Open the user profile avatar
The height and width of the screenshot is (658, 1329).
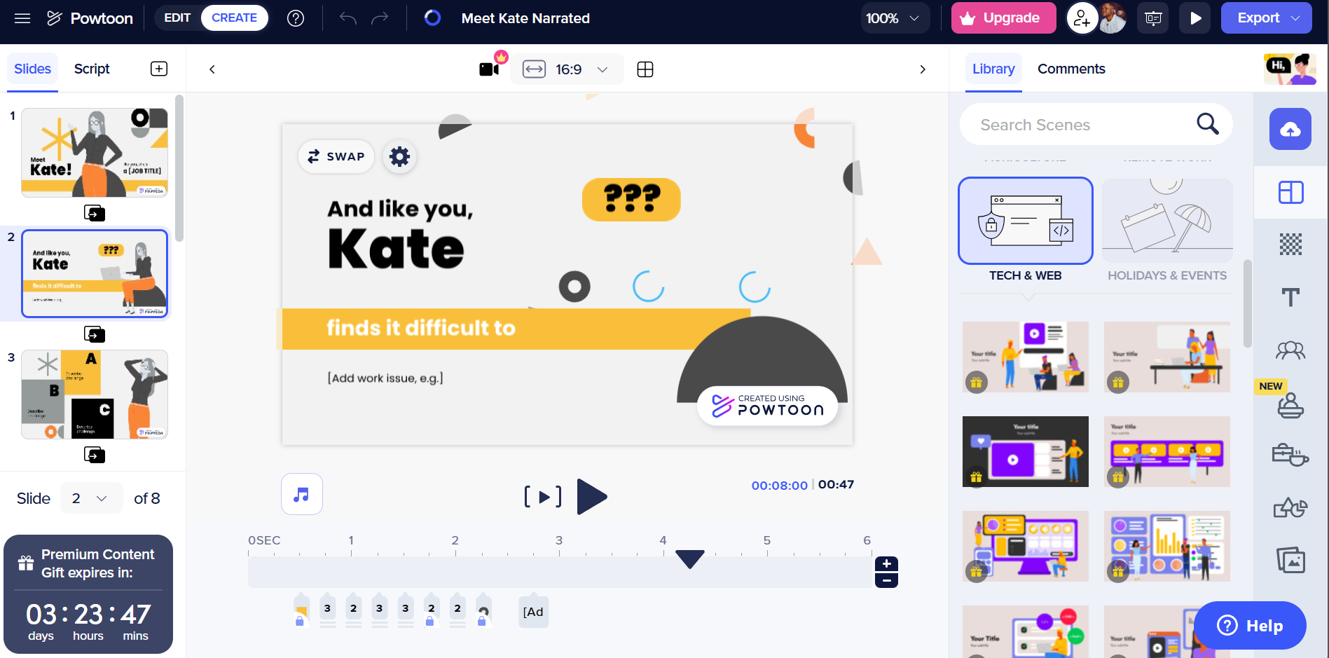(x=1113, y=18)
